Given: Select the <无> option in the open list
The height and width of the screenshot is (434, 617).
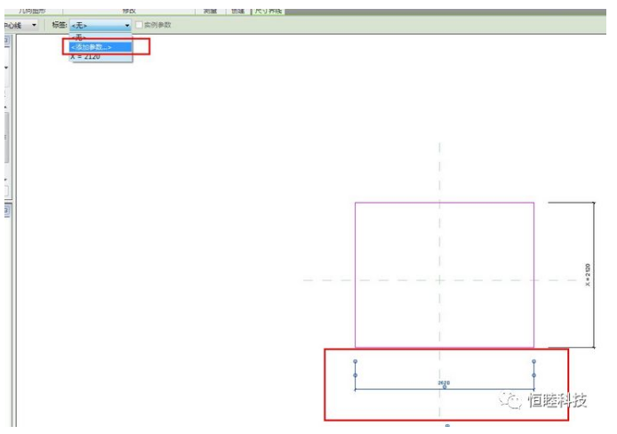Looking at the screenshot, I should (x=100, y=37).
